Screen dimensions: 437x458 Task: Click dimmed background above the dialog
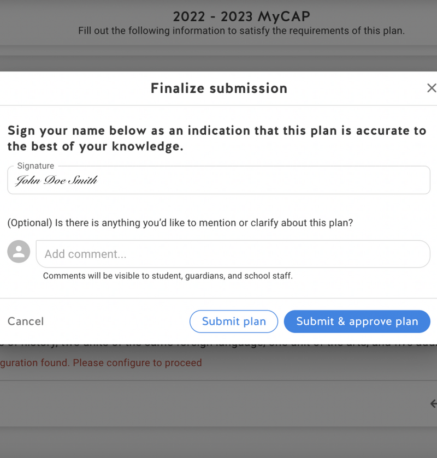[218, 59]
